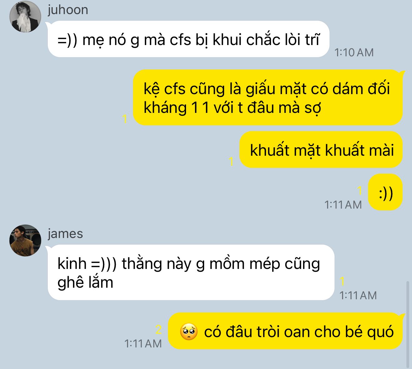Select the yellow message starting with kệ cfs
The image size is (412, 369).
point(268,98)
